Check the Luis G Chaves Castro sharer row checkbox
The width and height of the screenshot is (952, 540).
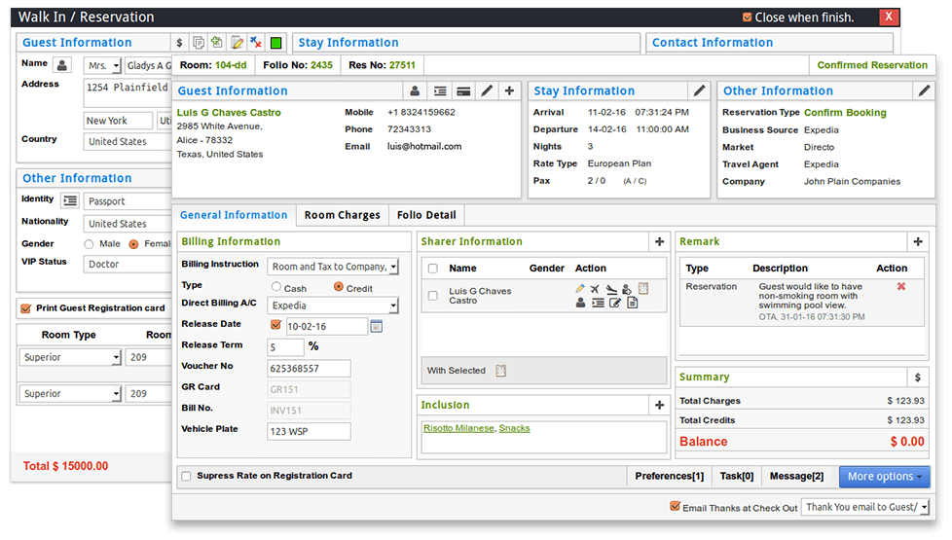click(x=433, y=296)
